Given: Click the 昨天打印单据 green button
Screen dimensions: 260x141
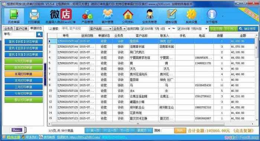Looking at the screenshot, I should click(23, 67).
